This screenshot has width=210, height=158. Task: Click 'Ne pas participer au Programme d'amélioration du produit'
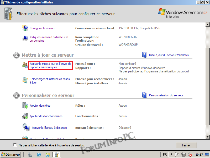(x=154, y=71)
